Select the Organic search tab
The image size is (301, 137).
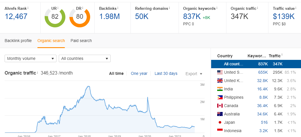(x=51, y=41)
